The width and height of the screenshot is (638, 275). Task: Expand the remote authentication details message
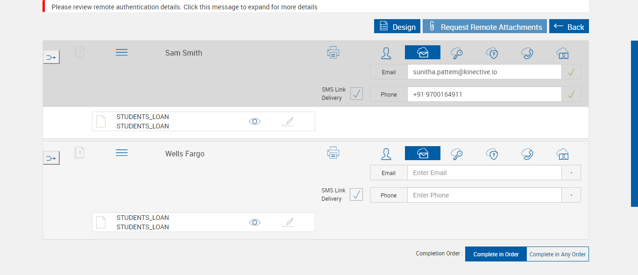(x=184, y=7)
